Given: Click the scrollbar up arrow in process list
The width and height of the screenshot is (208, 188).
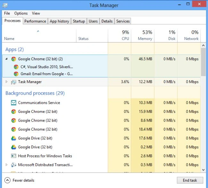Looking at the screenshot, I should pyautogui.click(x=203, y=45).
